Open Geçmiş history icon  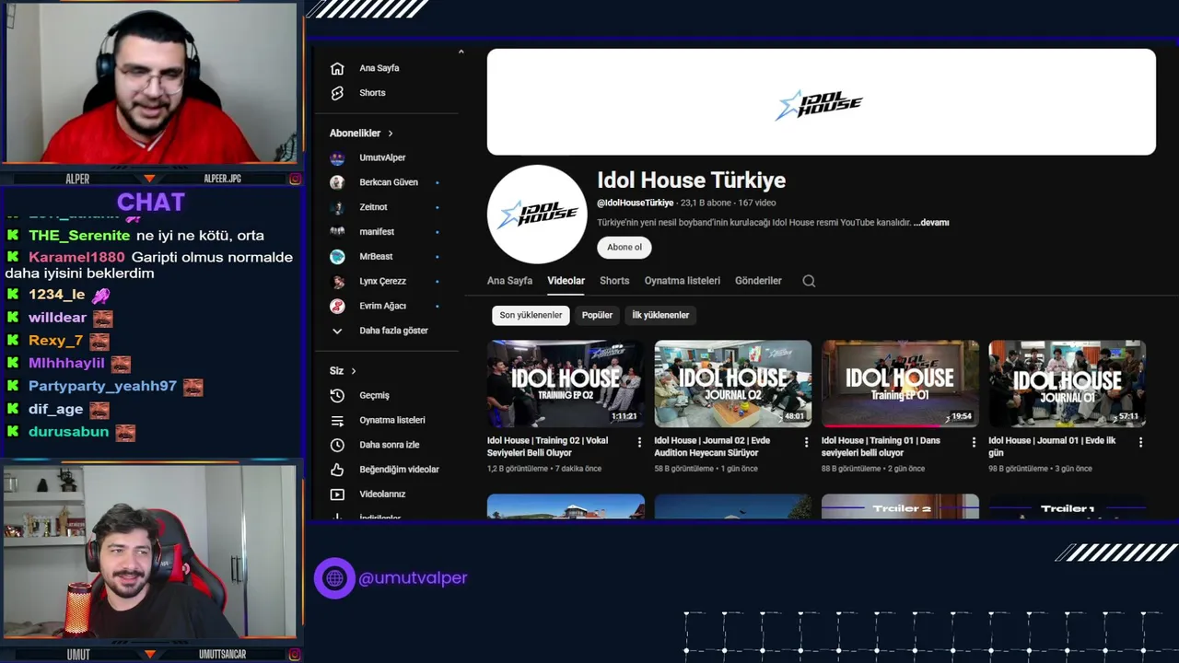[x=337, y=395]
